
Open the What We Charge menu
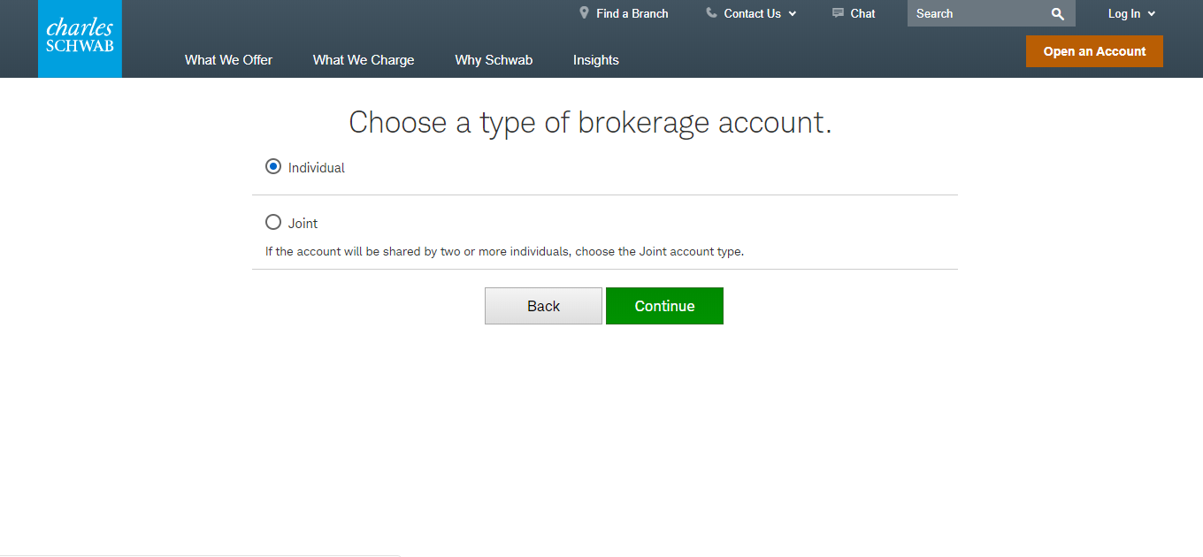click(x=364, y=60)
